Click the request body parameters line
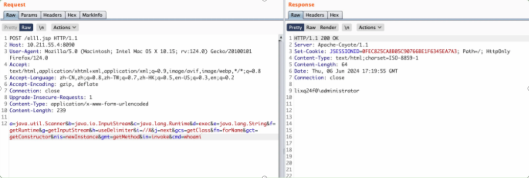 pyautogui.click(x=143, y=130)
